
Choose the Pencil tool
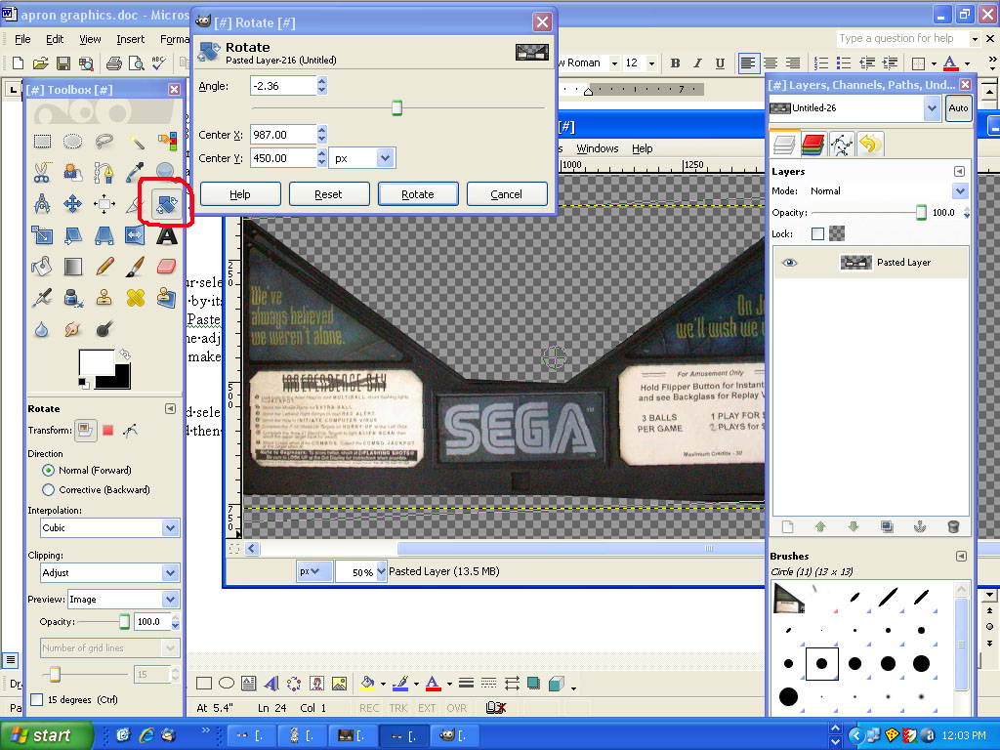(x=104, y=267)
